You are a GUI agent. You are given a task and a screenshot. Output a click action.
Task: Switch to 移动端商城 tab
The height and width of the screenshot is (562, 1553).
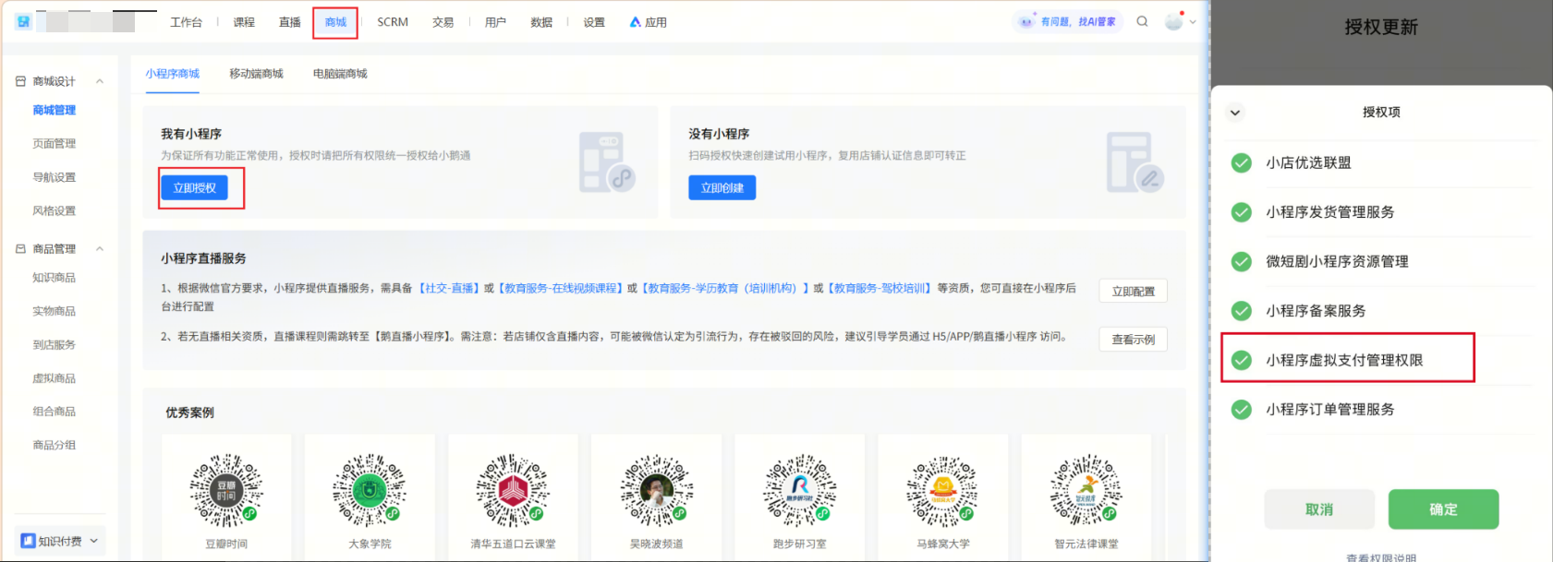(x=256, y=74)
